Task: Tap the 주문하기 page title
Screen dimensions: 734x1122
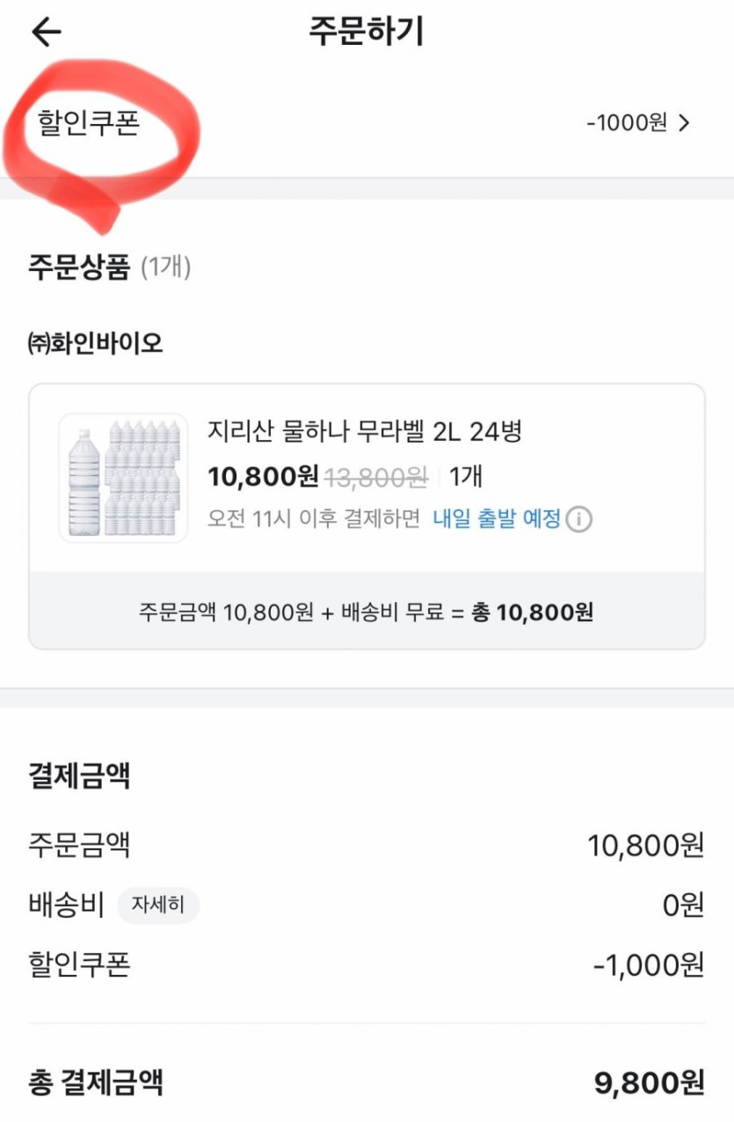Action: pos(366,32)
